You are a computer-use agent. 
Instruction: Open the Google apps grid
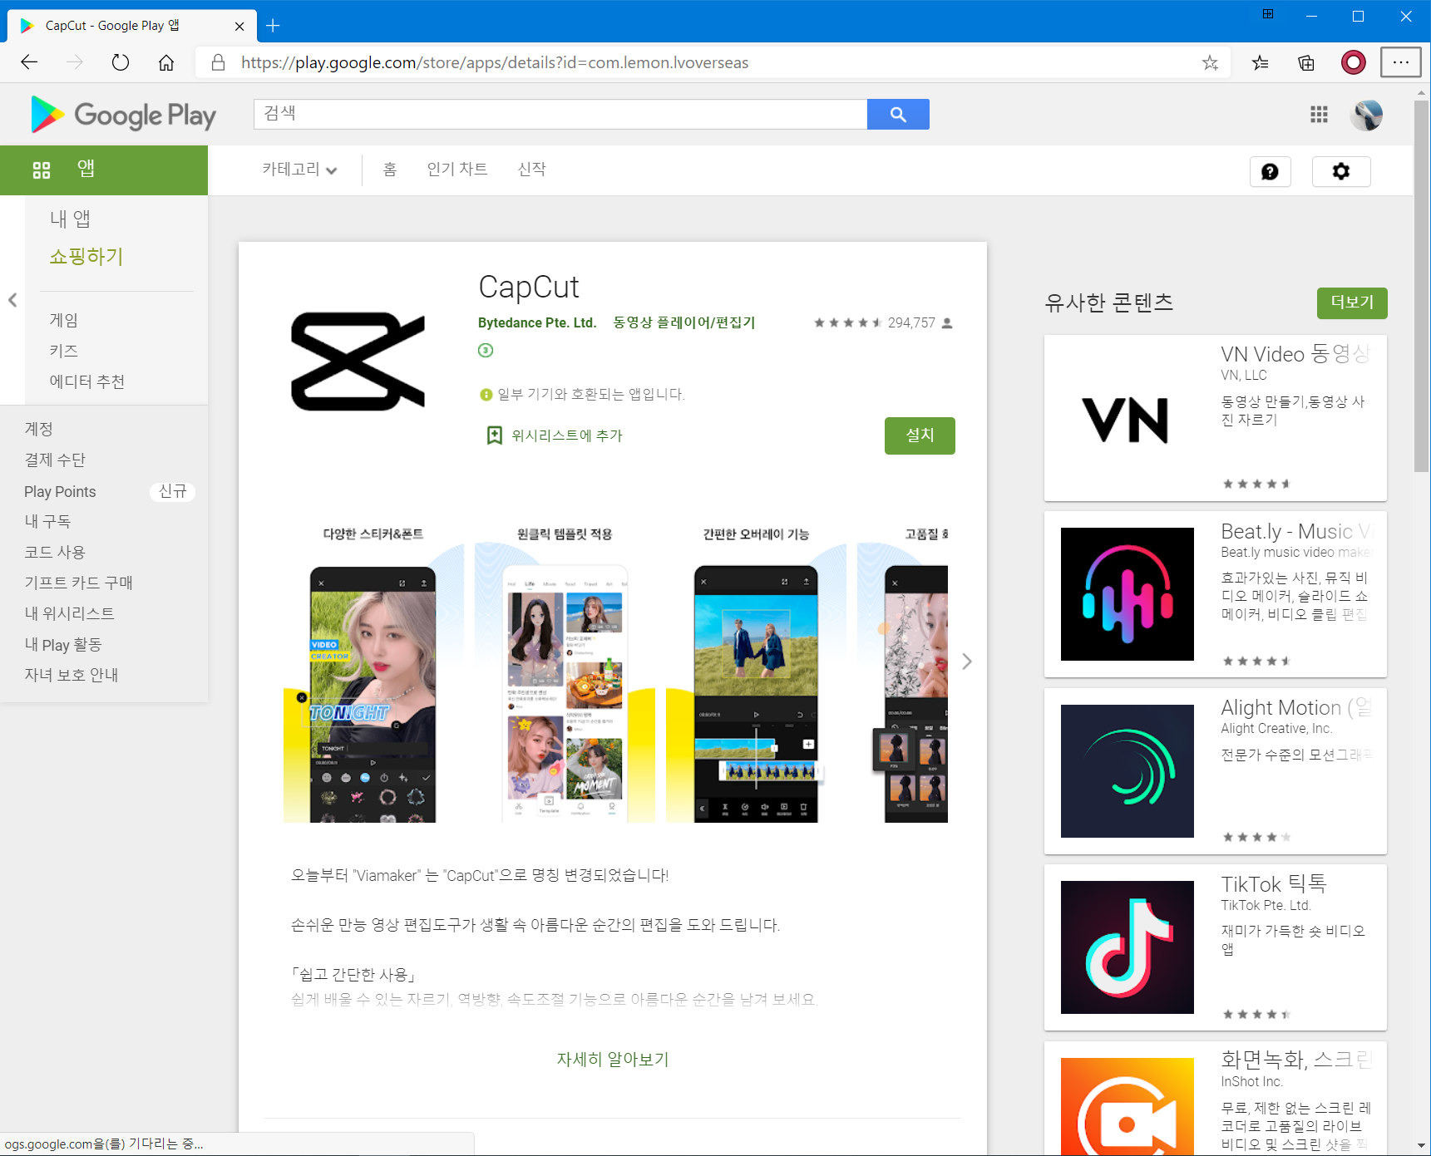pyautogui.click(x=1319, y=115)
